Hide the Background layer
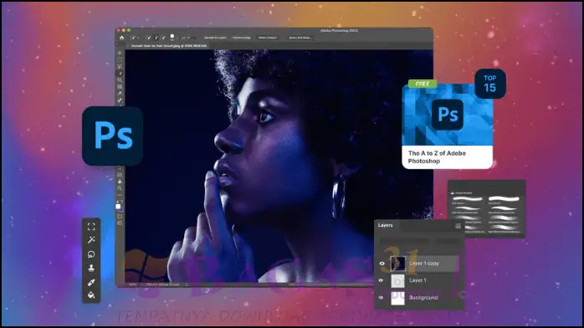Viewport: 584px width, 328px height. (381, 298)
